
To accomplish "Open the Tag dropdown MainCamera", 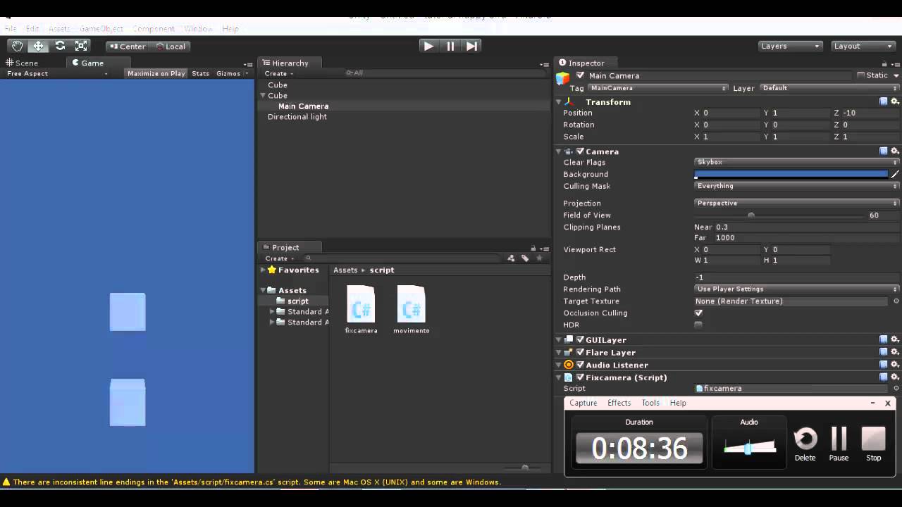I will coord(658,88).
